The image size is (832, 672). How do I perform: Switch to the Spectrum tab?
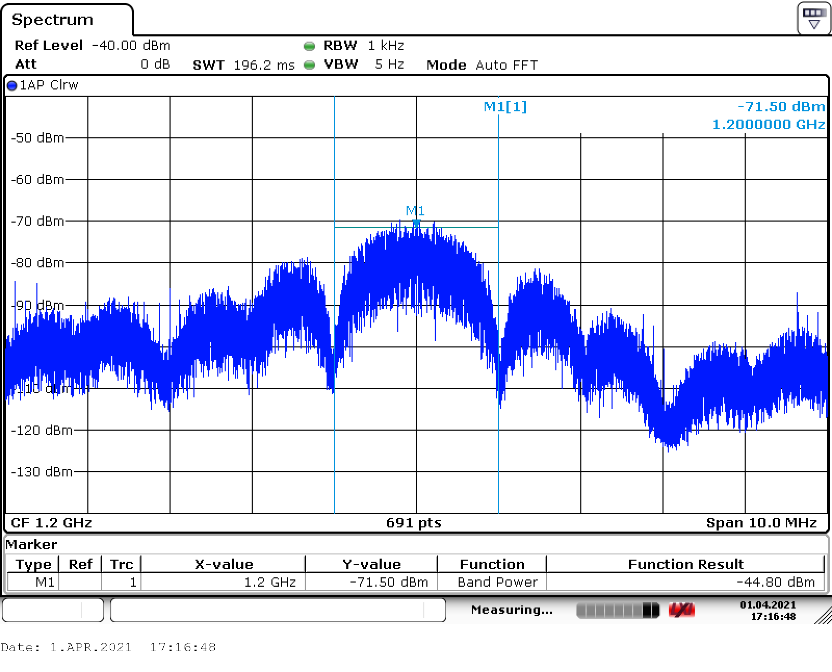pos(53,20)
